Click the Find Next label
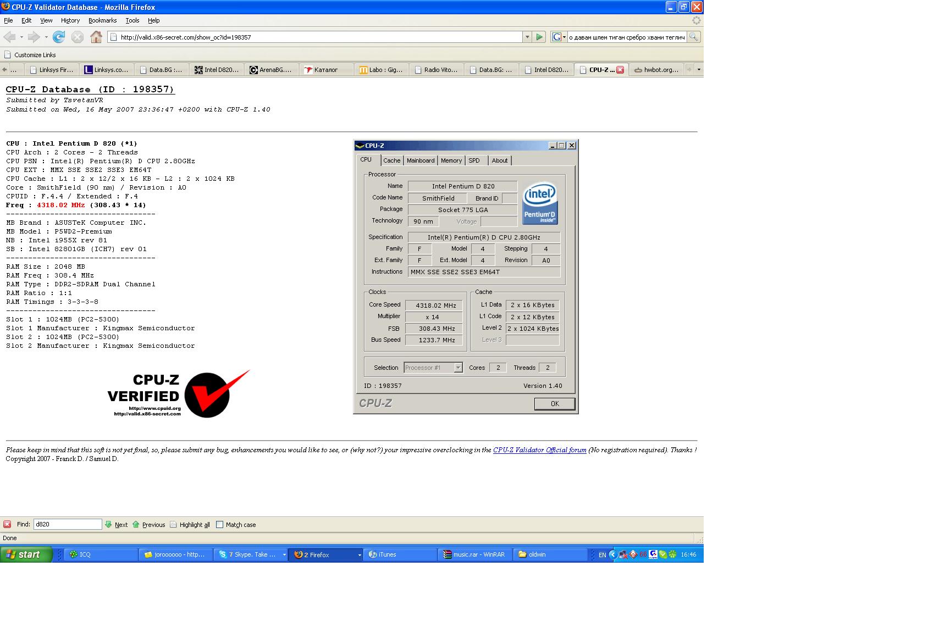 click(x=121, y=525)
